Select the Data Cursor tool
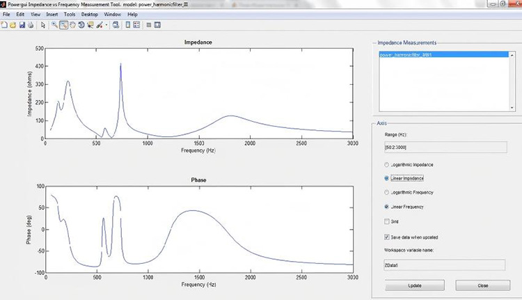 tap(90, 25)
